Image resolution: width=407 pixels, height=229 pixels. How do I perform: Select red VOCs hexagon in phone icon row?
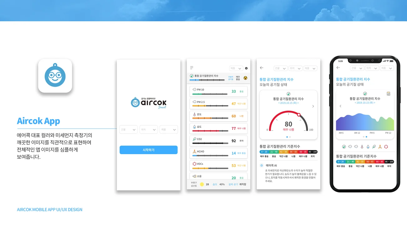point(386,147)
